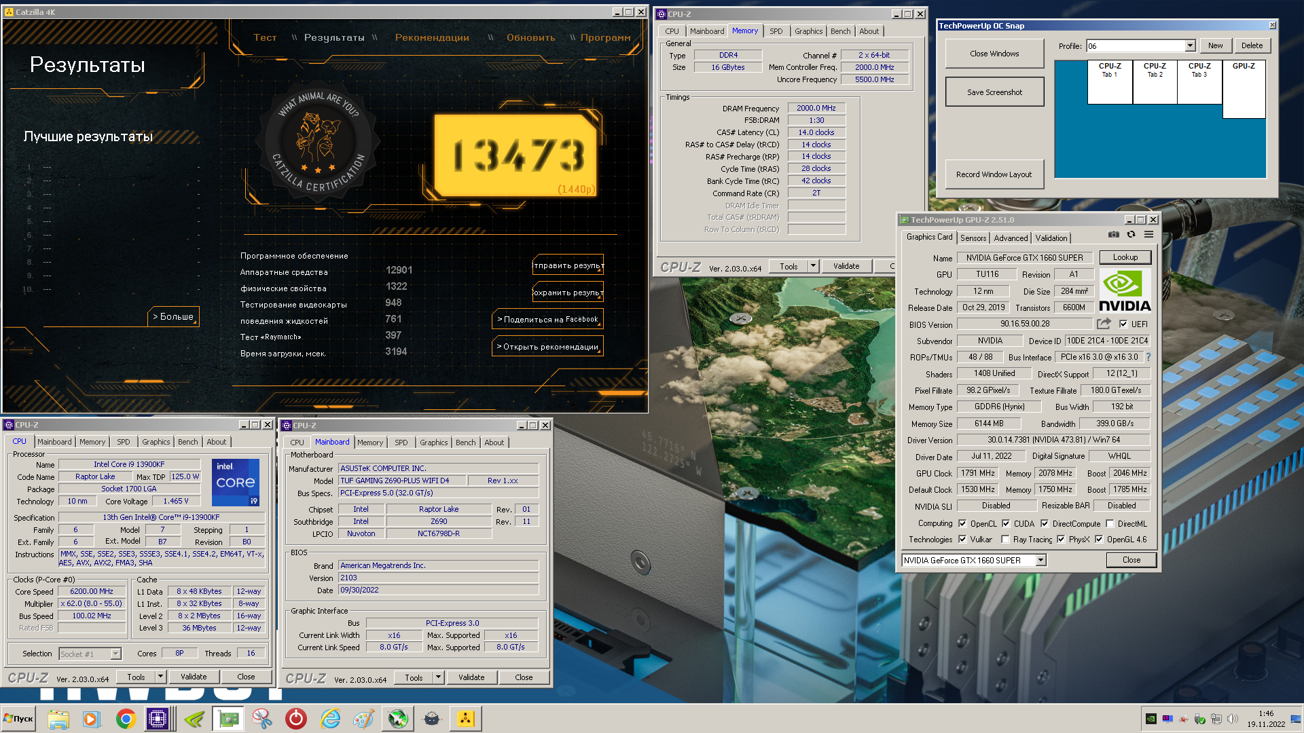Click the GPU-Z layout tile in OC Snap
Screen dimensions: 1304x733
click(x=1244, y=90)
